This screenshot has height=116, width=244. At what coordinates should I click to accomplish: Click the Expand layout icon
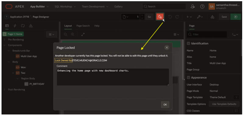click(83, 34)
